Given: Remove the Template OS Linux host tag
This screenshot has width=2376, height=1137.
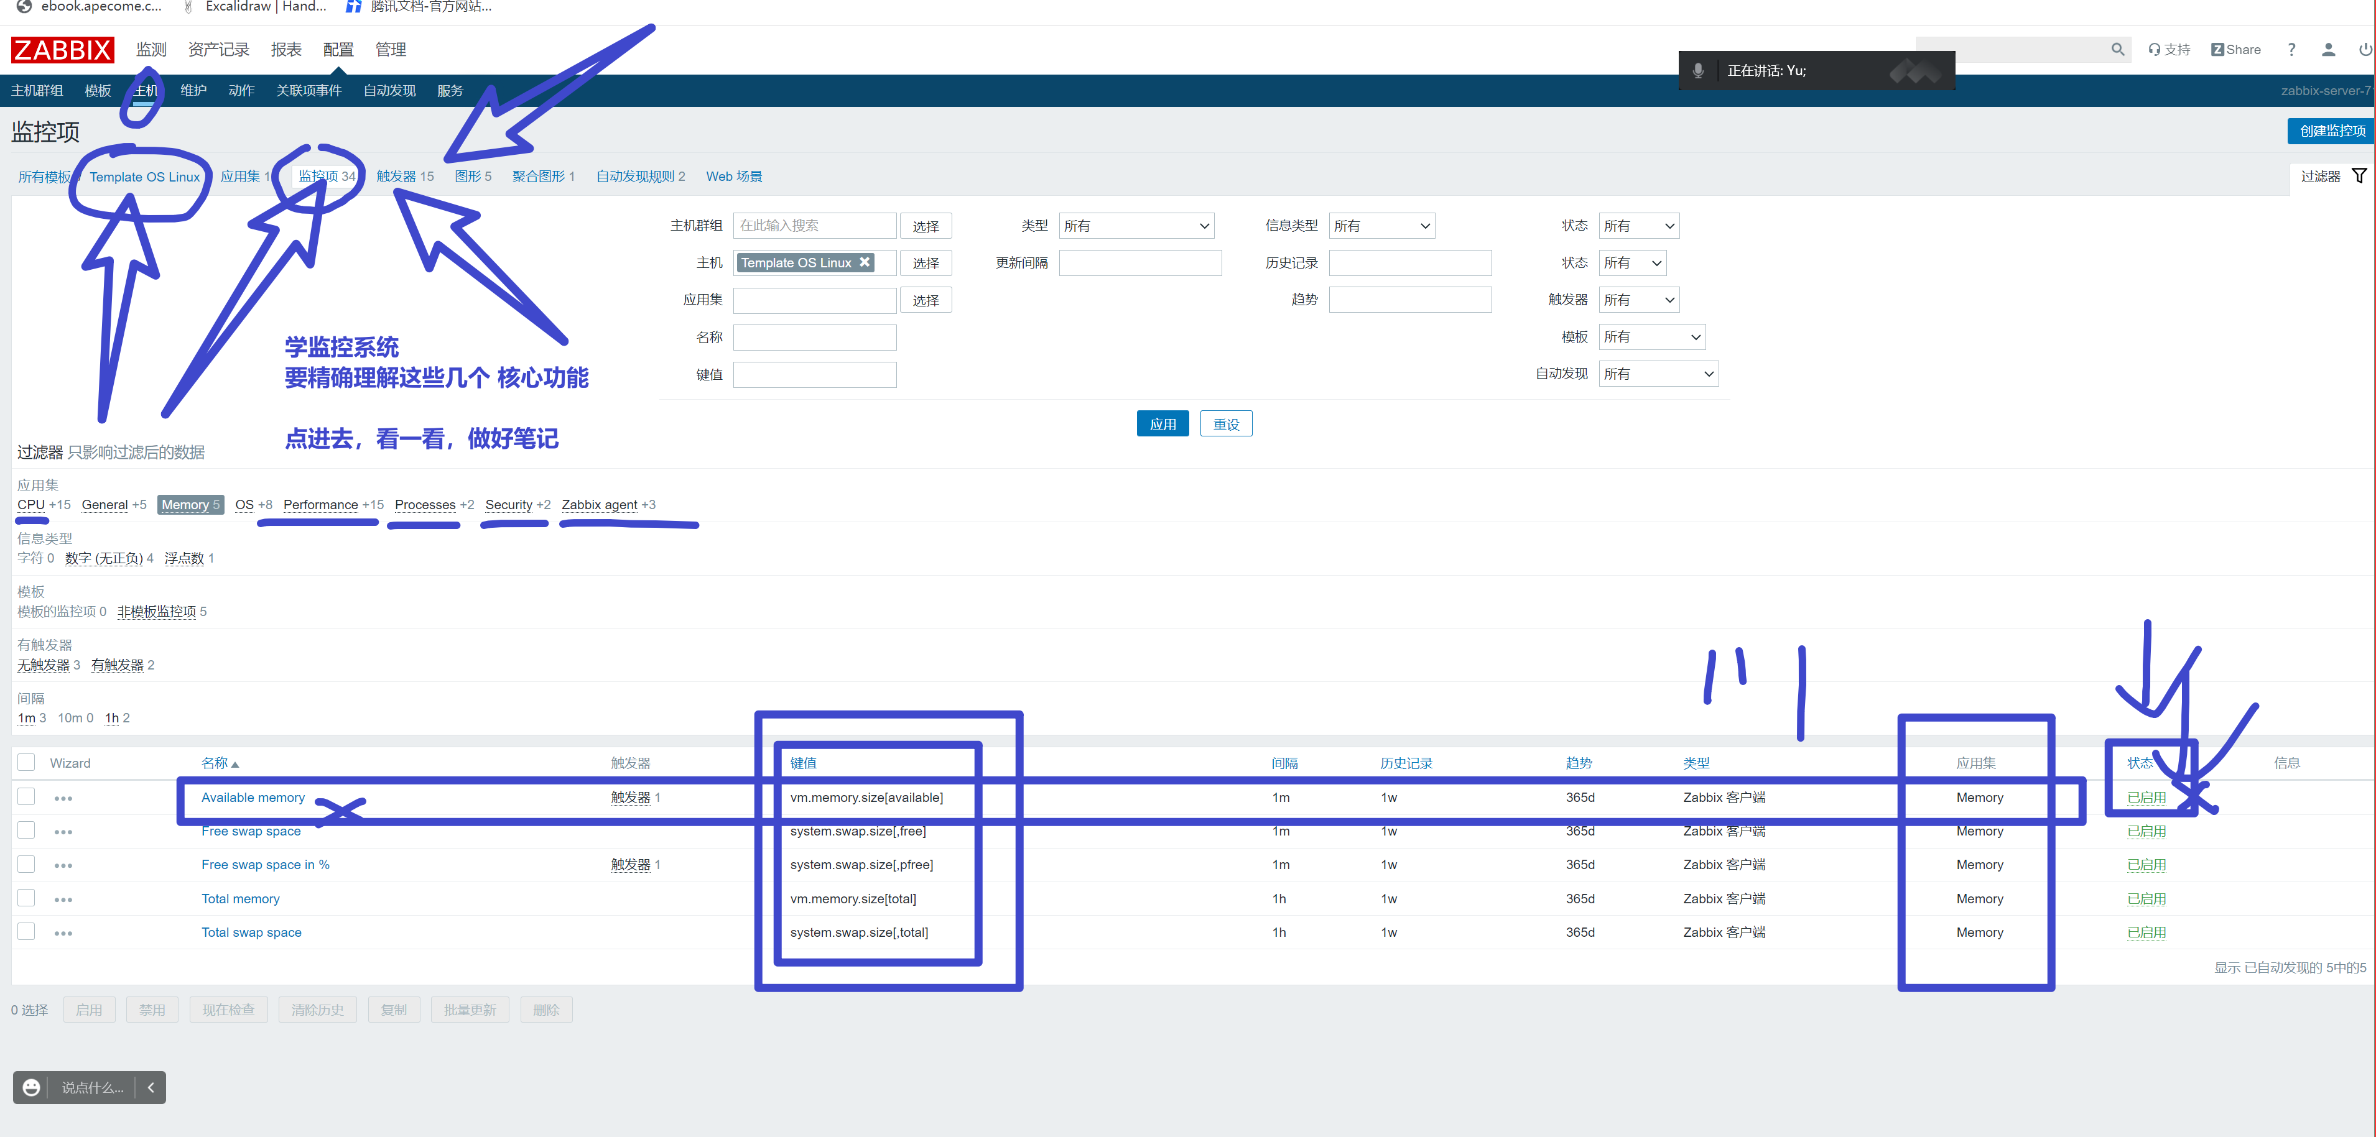Looking at the screenshot, I should 864,262.
